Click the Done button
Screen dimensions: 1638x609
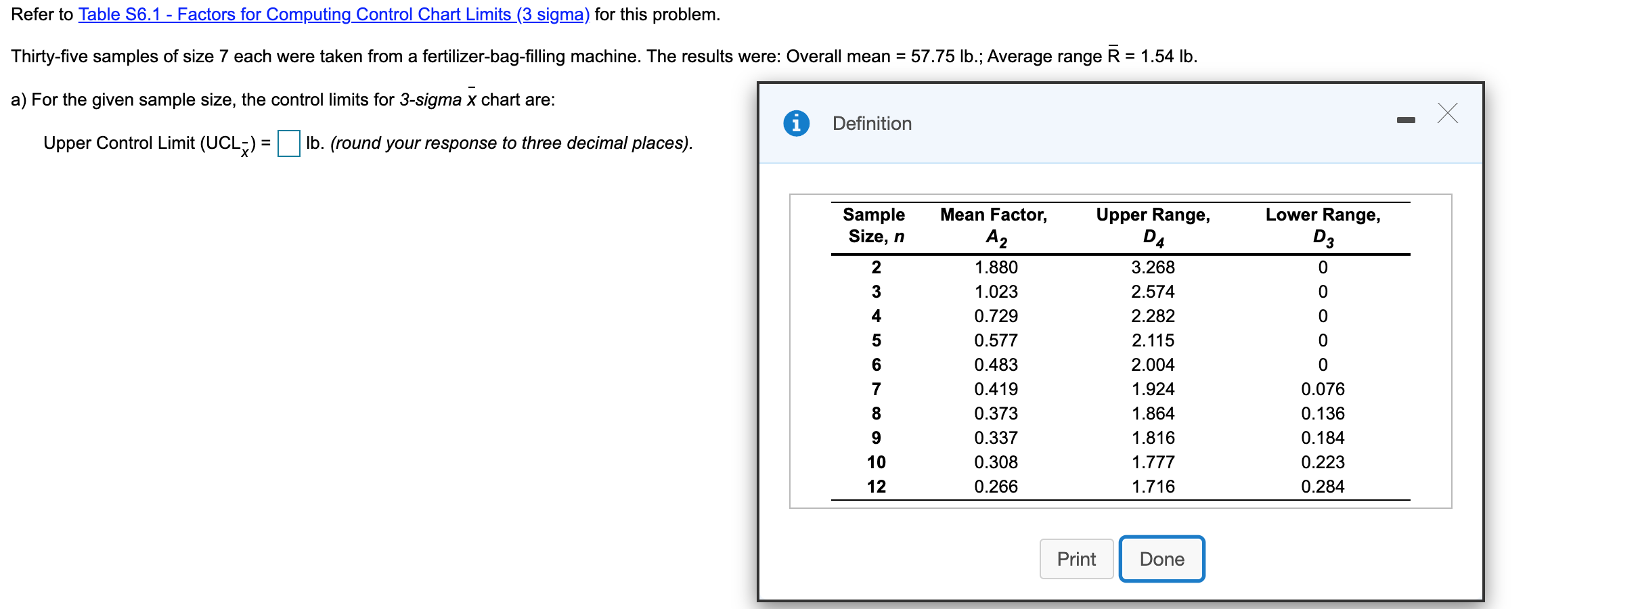(1161, 559)
